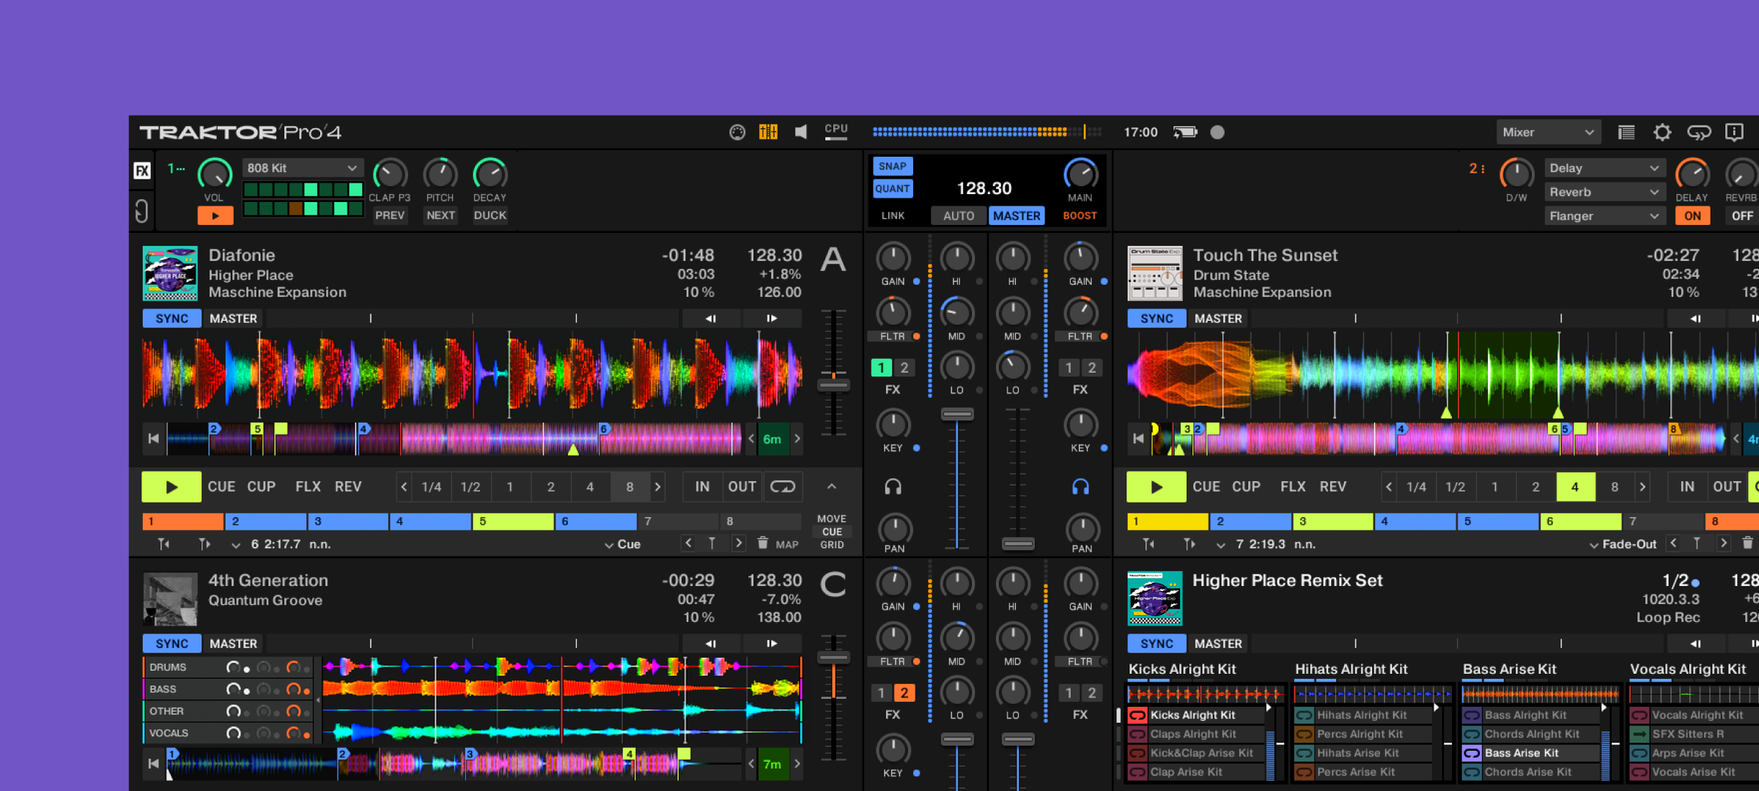Open the FX panel icon at left

[x=142, y=171]
